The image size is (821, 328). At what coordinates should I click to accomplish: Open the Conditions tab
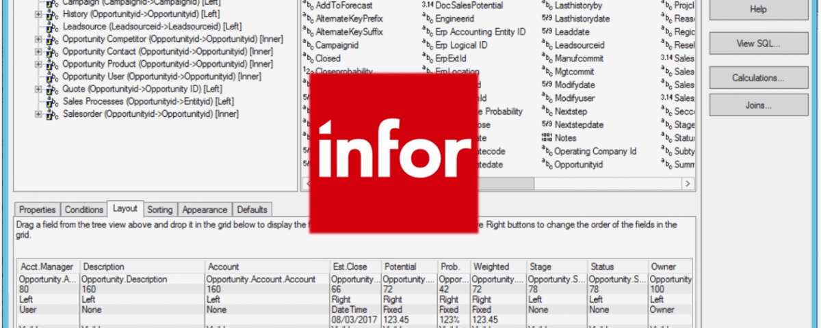click(x=84, y=210)
